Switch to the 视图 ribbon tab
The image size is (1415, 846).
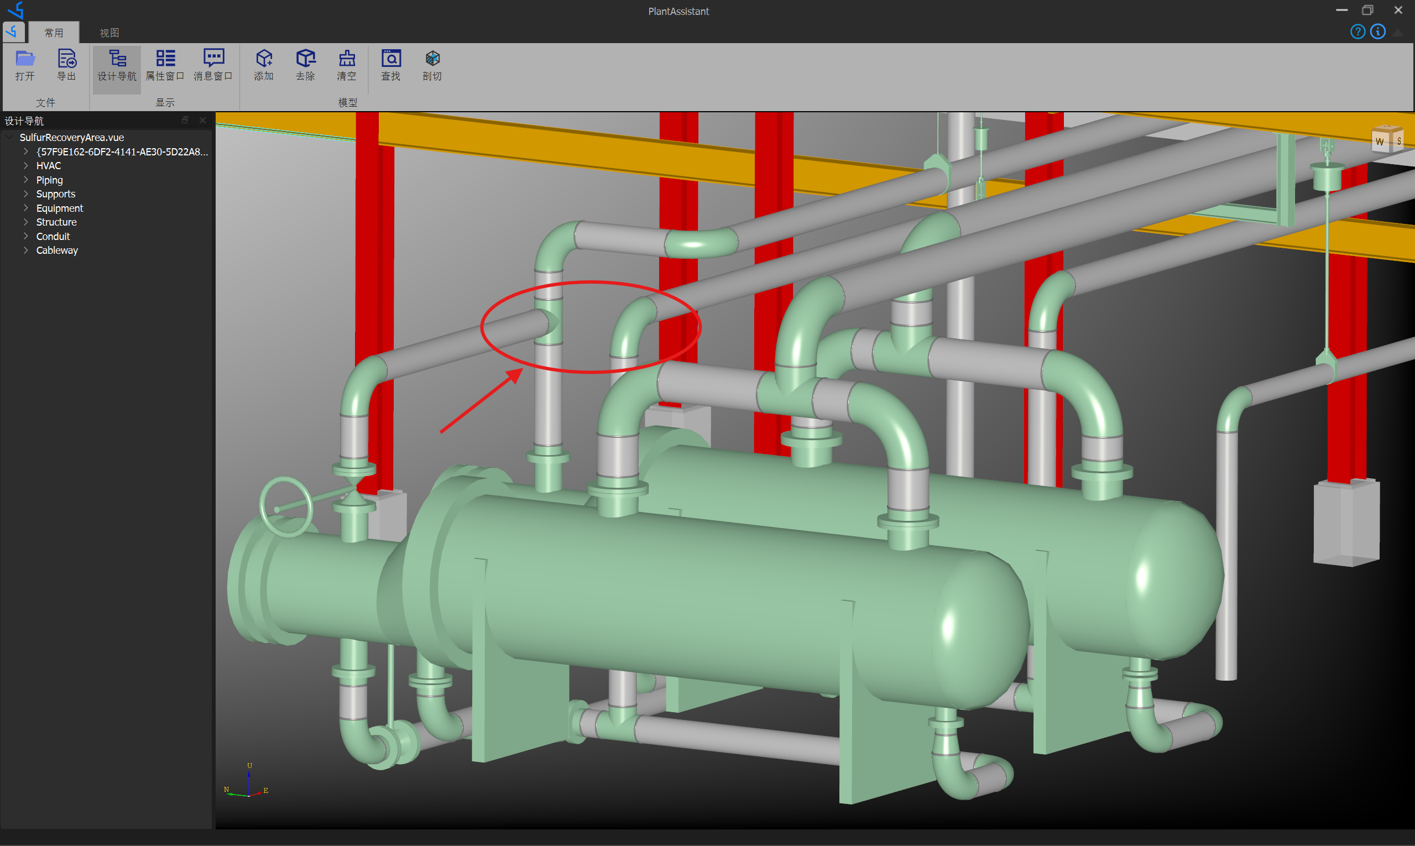[x=109, y=32]
